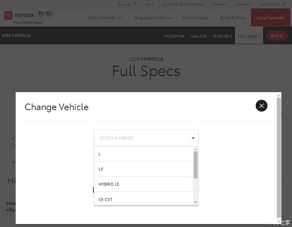Expand the Select Vehicle menu

(105, 18)
